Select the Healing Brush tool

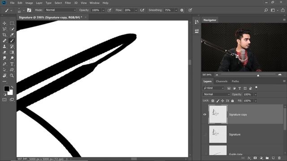pyautogui.click(x=4, y=41)
